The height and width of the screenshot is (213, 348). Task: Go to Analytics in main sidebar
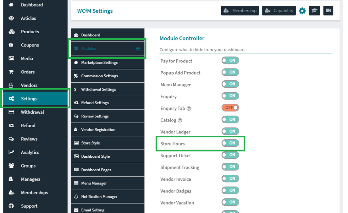tap(35, 152)
